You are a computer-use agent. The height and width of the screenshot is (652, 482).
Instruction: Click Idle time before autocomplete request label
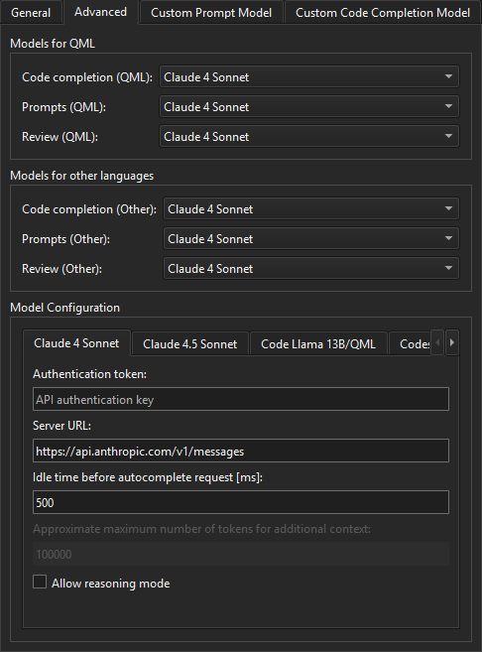(148, 477)
